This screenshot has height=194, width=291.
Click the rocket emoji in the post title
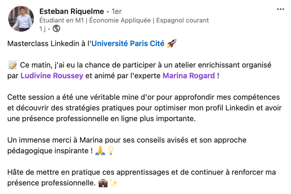(x=172, y=43)
